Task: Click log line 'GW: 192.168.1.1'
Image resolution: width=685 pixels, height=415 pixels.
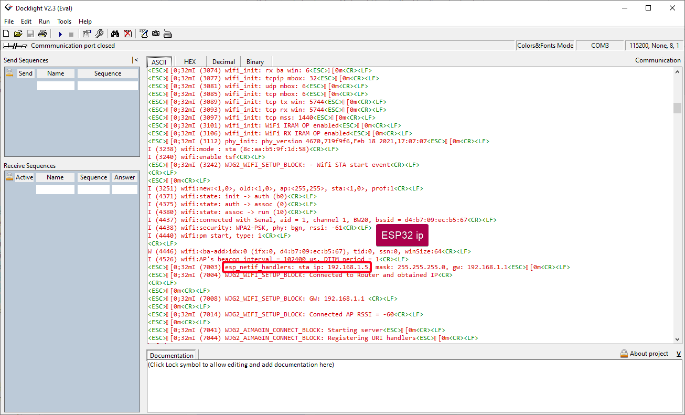Action: 272,299
